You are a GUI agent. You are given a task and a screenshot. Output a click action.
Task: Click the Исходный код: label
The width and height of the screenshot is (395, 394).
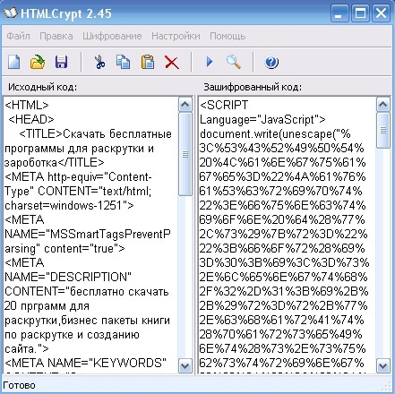tap(42, 87)
